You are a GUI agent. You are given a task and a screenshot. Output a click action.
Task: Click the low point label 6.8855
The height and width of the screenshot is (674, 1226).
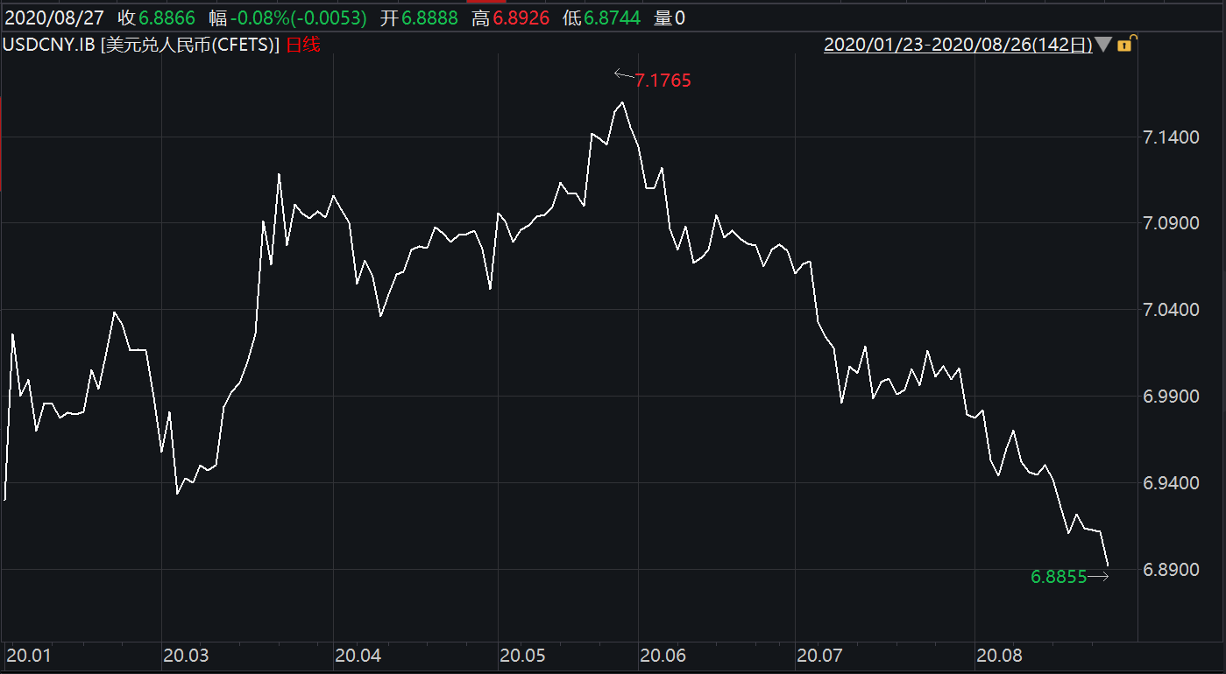[1059, 576]
